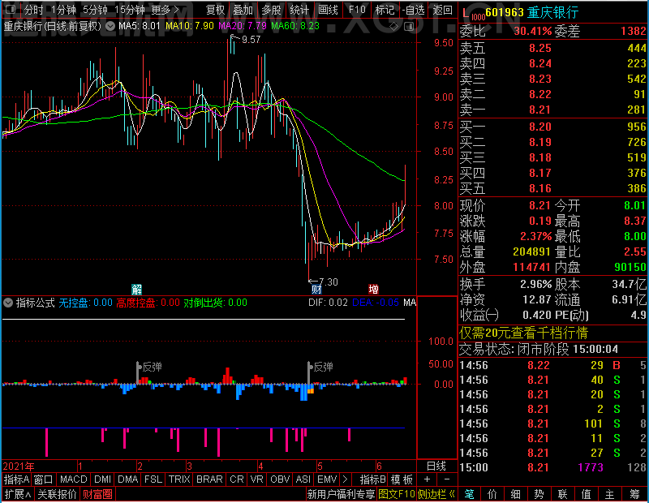The height and width of the screenshot is (503, 649).
Task: Select 笔 tick view at the sidebar bottom
Action: tap(469, 494)
